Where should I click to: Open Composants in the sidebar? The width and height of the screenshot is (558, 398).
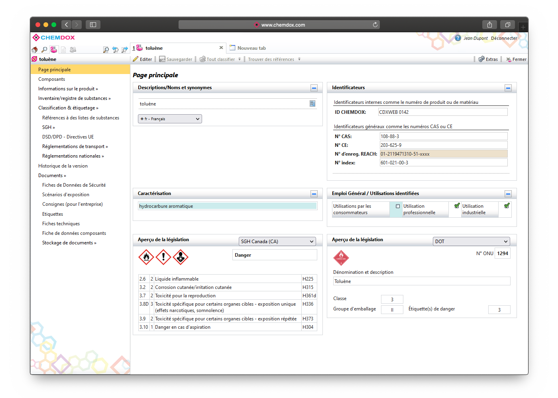tap(51, 79)
